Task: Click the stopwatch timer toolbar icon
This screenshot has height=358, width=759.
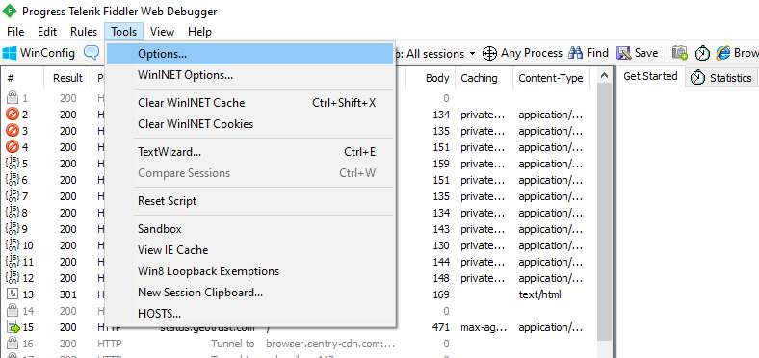Action: click(702, 53)
